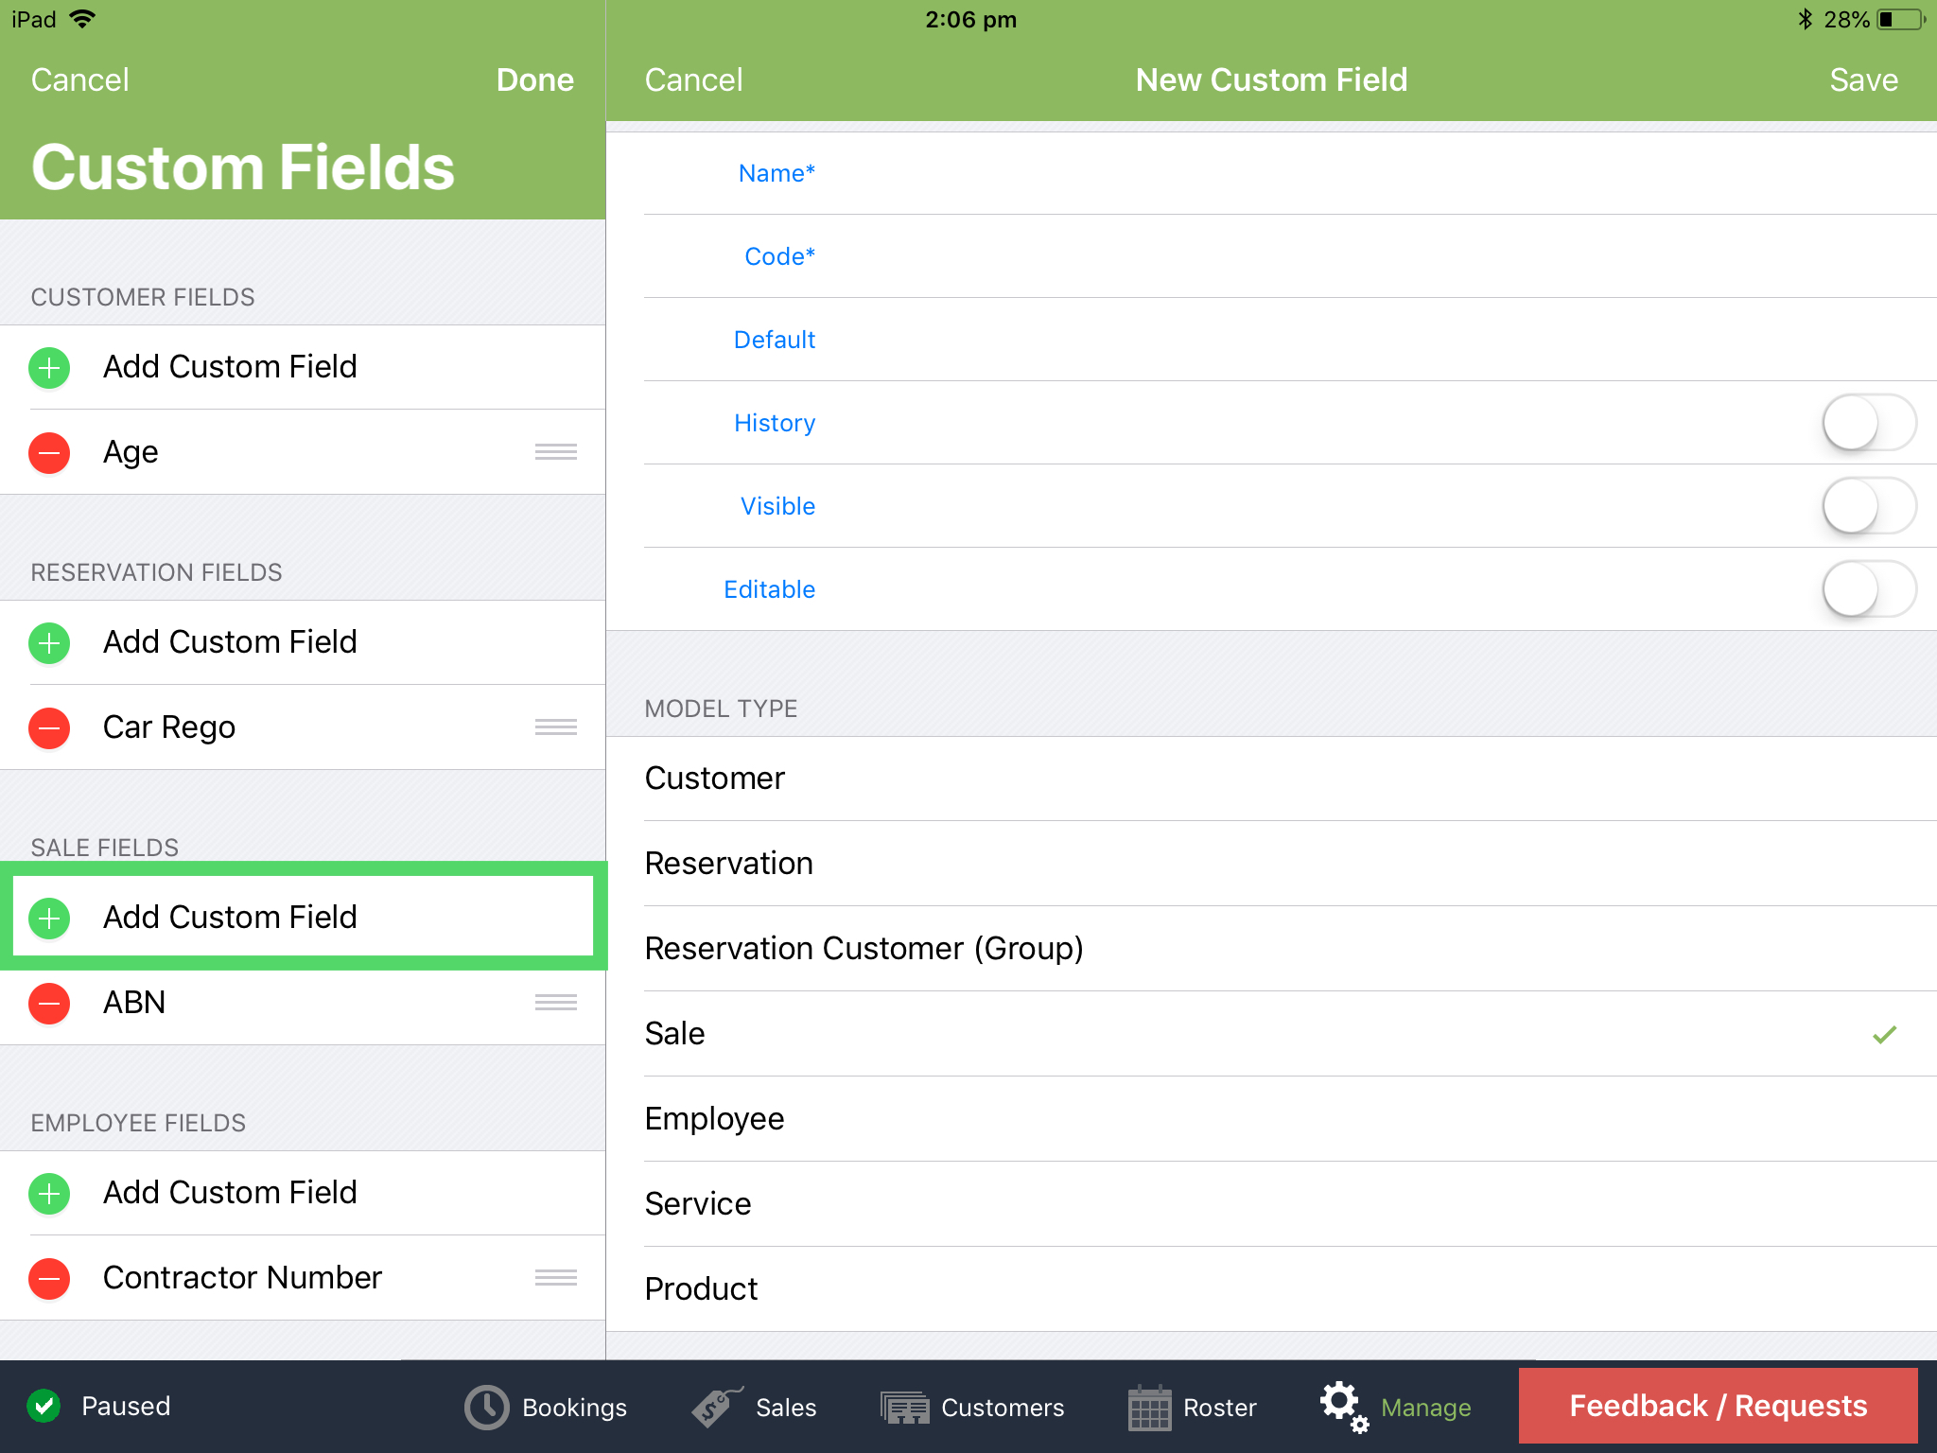
Task: Tap Add Custom Field text under Sale Fields
Action: [230, 918]
